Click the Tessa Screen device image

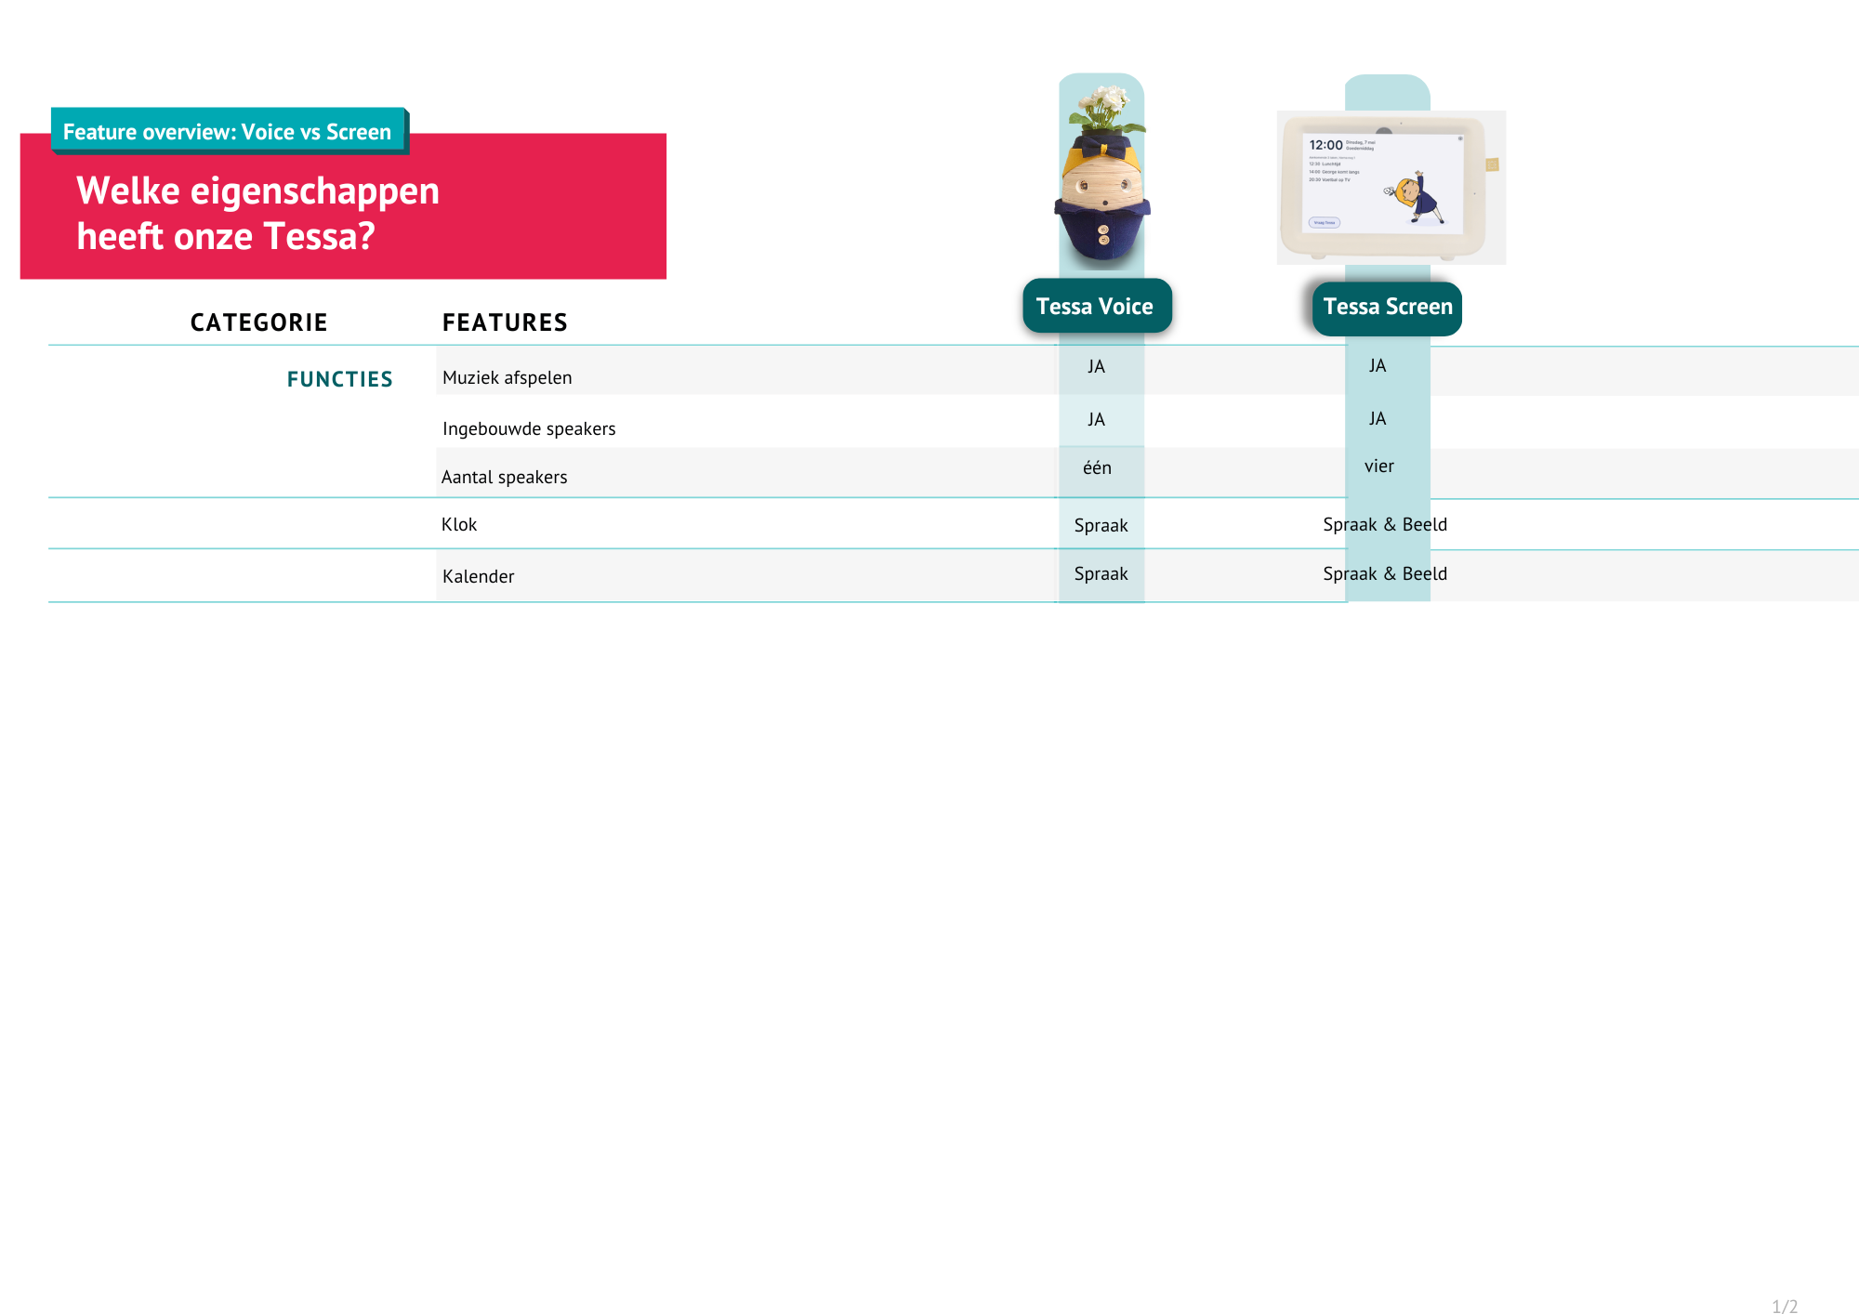[1391, 188]
